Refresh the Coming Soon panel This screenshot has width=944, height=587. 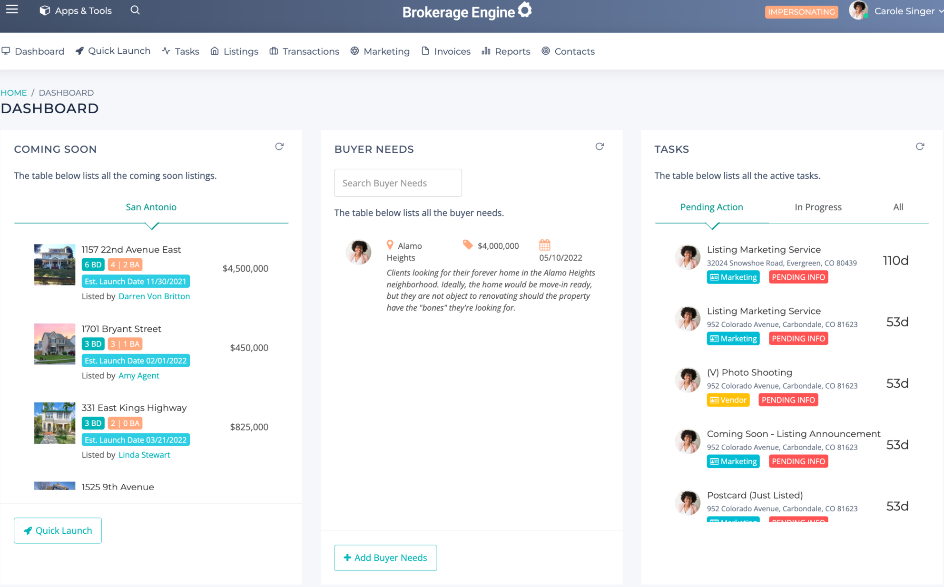(280, 147)
